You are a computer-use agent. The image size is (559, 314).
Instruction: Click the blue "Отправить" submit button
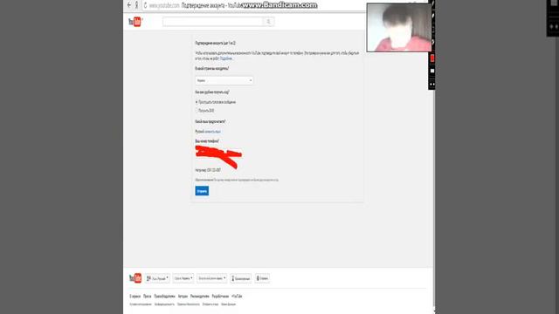[202, 191]
